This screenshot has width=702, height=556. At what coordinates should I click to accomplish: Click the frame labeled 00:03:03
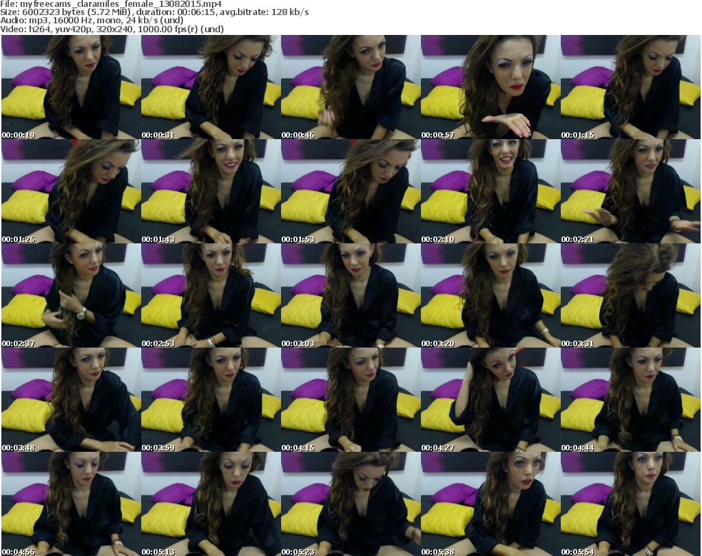pyautogui.click(x=350, y=296)
